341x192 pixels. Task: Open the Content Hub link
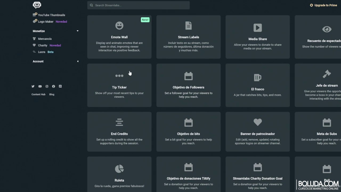(x=38, y=94)
